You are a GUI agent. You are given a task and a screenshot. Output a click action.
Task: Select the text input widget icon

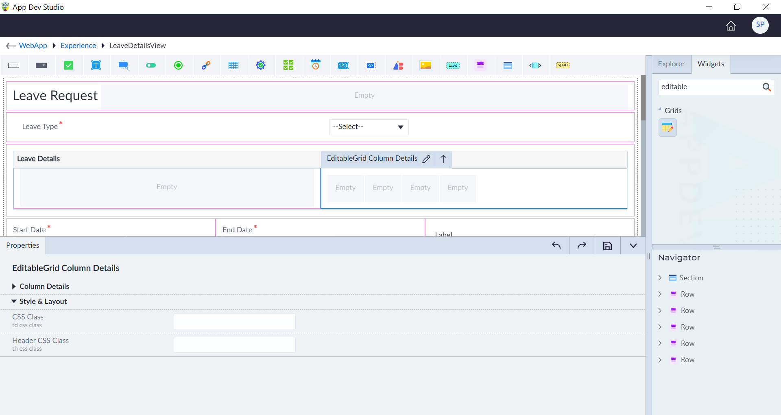pos(14,66)
